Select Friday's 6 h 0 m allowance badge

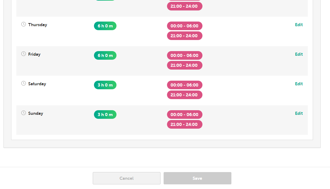click(x=105, y=55)
